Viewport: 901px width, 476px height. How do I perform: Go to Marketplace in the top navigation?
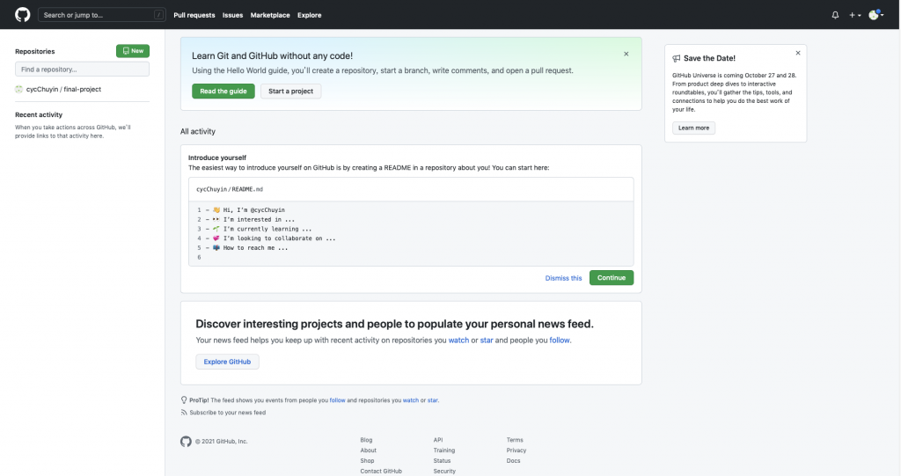click(270, 15)
